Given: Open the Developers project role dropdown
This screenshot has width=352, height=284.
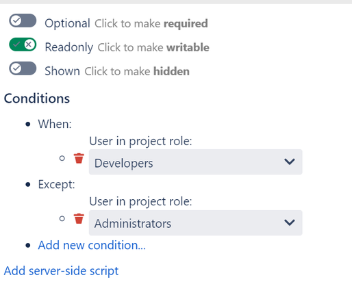Looking at the screenshot, I should (196, 162).
